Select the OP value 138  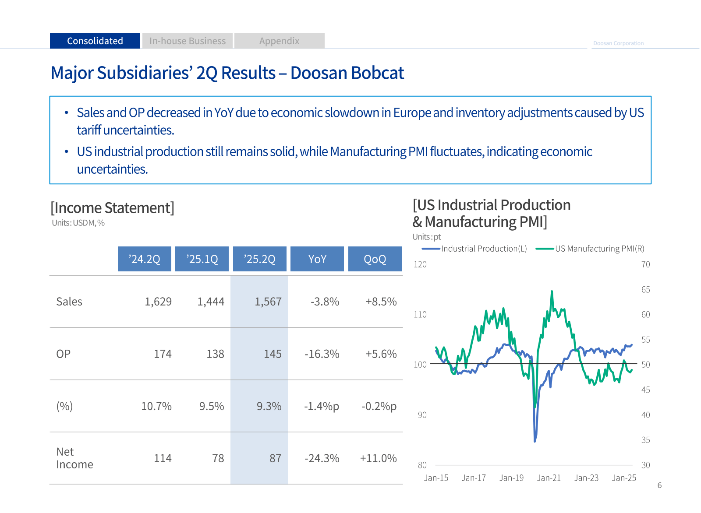215,354
